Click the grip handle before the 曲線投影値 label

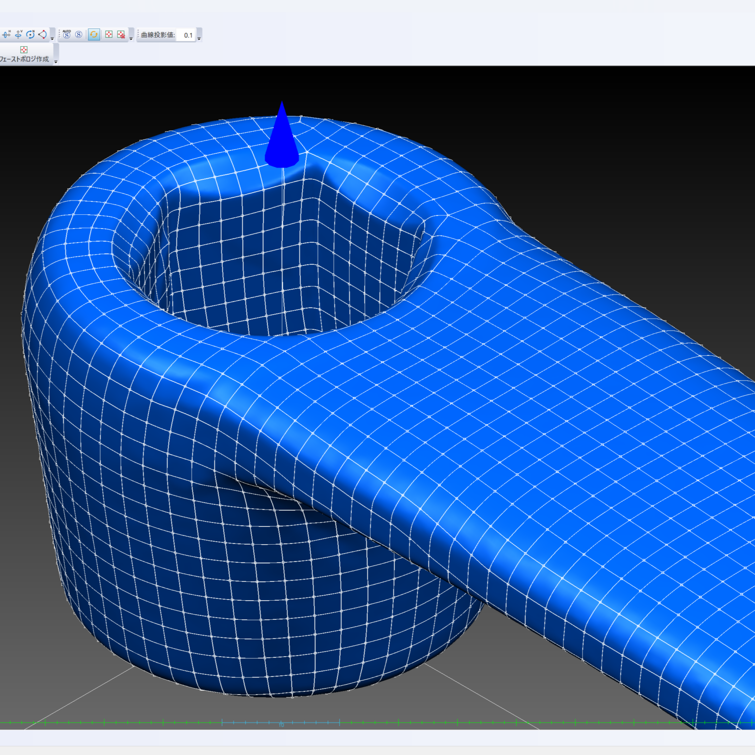pos(138,34)
